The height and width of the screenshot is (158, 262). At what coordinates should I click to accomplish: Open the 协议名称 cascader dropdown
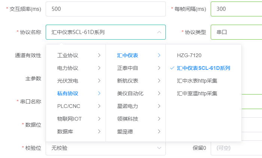[106, 32]
